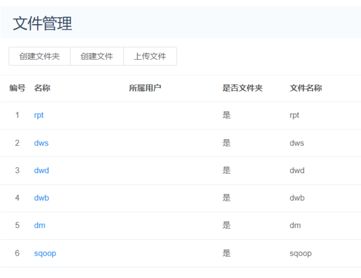Click the 是 value in the dm row
The image size is (361, 278).
[226, 225]
